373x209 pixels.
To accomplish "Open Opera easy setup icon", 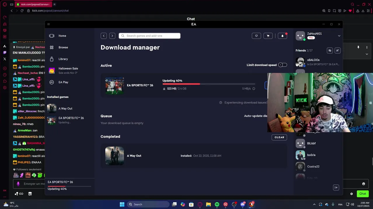I will 368,11.
